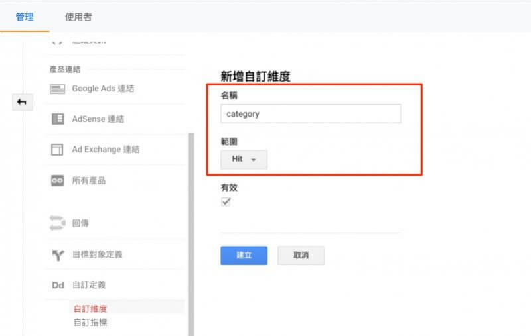Click the 新增自訂維度 heading

coord(256,76)
